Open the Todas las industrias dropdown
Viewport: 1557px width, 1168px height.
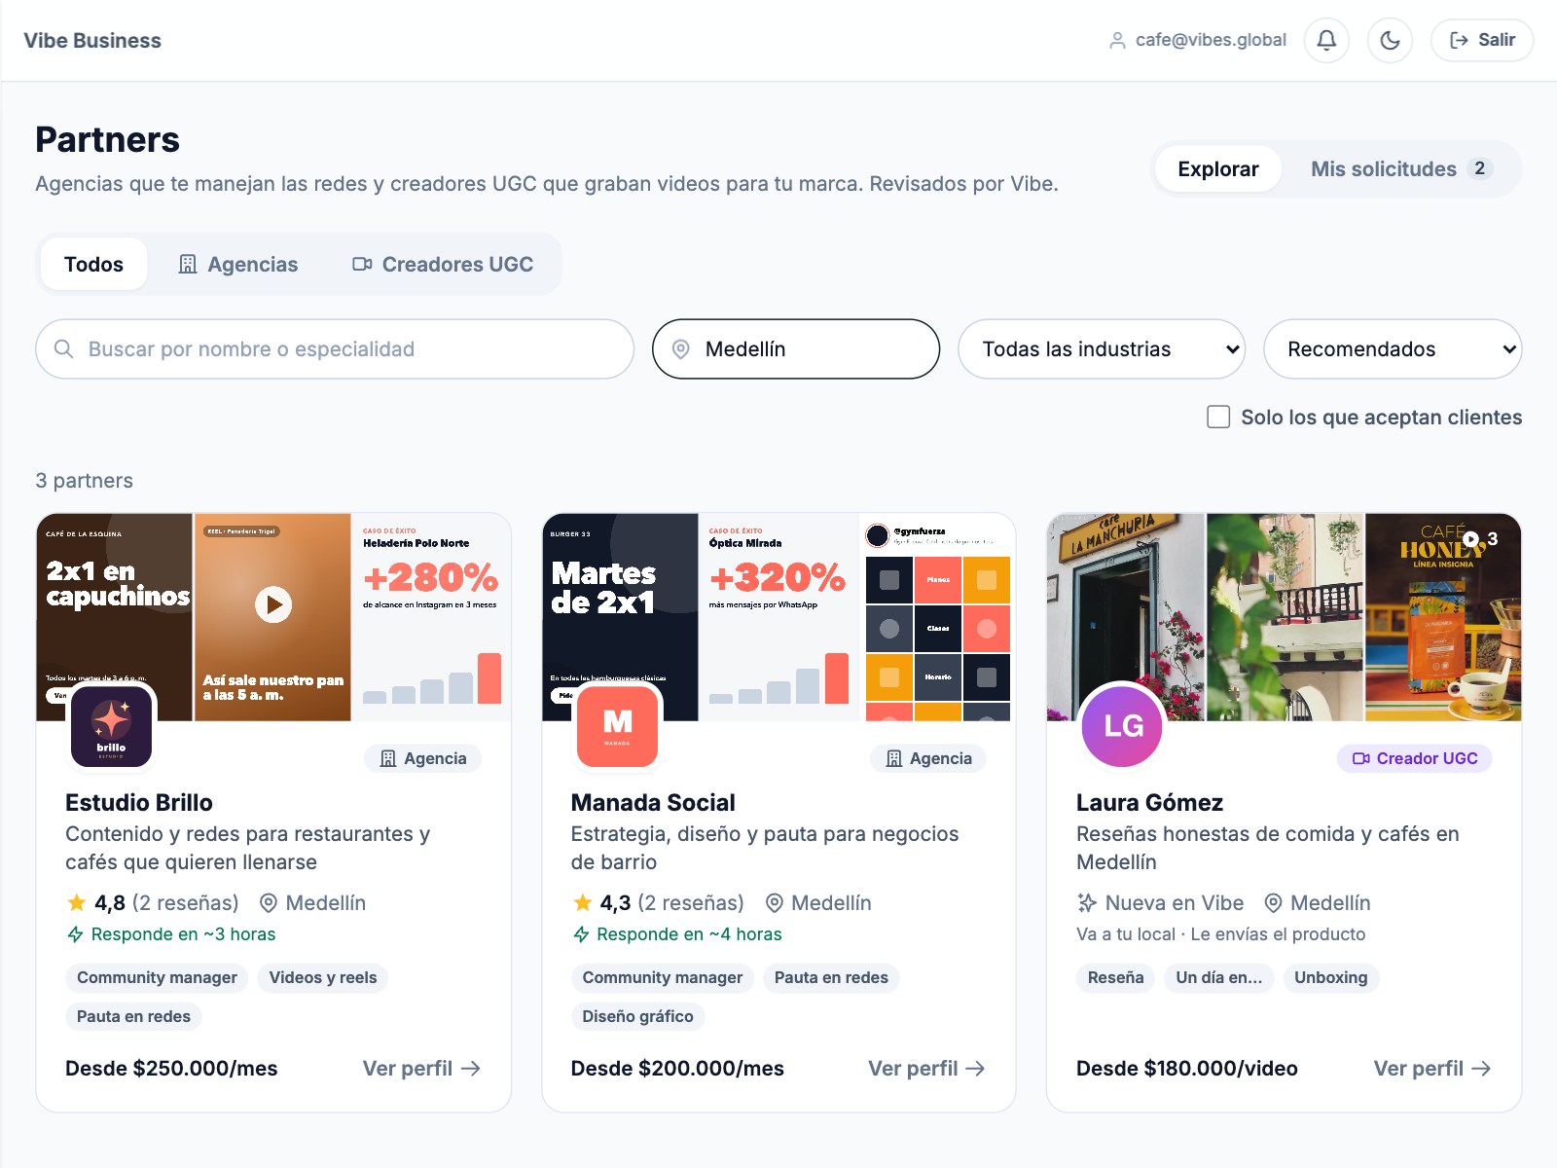click(1102, 349)
